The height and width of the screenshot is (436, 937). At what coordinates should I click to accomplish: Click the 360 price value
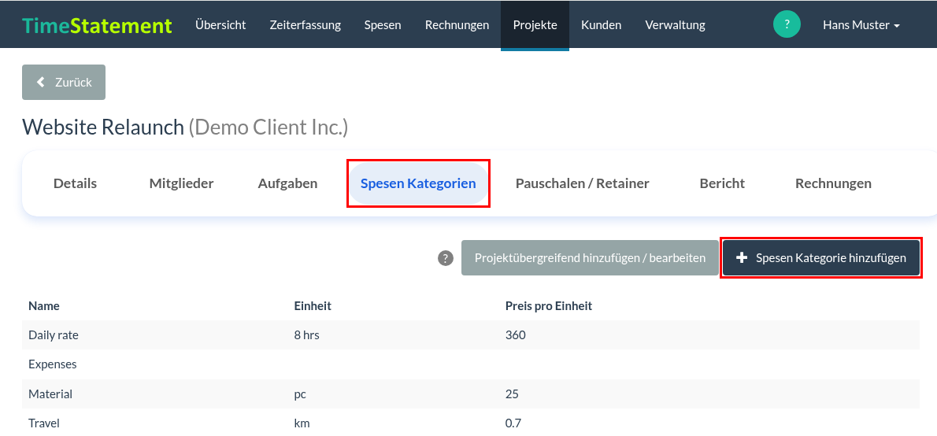coord(515,335)
